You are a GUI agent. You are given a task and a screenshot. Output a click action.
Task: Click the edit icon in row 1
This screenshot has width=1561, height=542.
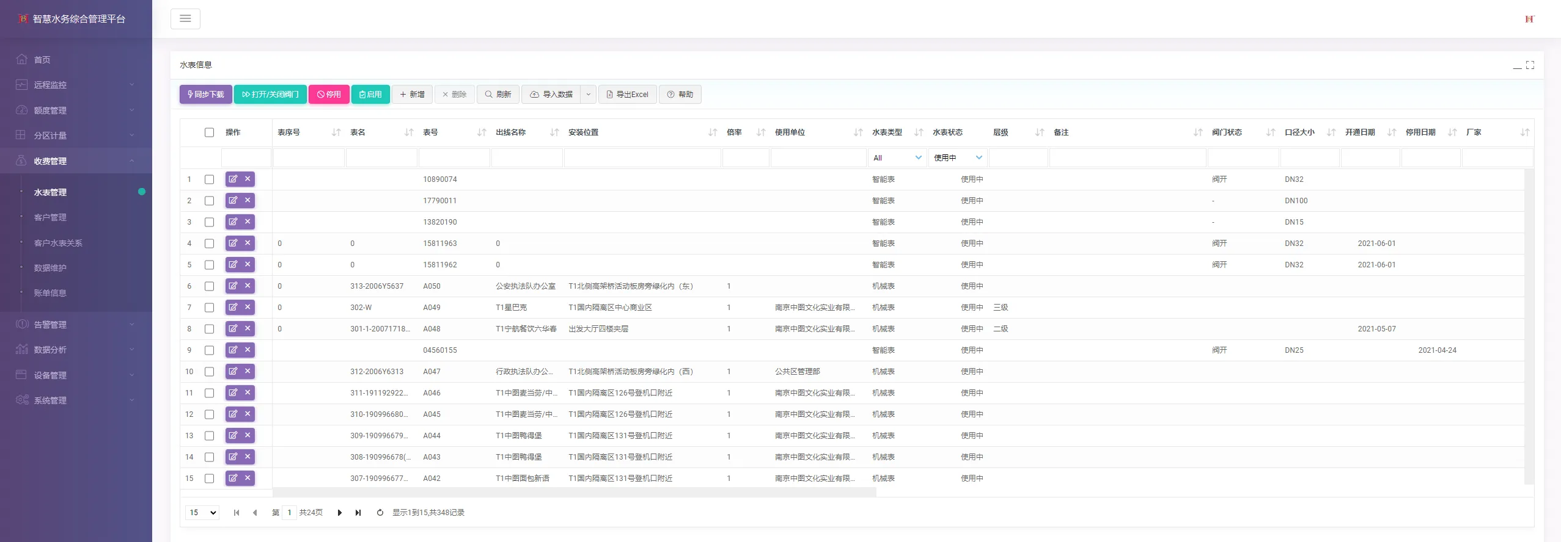233,179
